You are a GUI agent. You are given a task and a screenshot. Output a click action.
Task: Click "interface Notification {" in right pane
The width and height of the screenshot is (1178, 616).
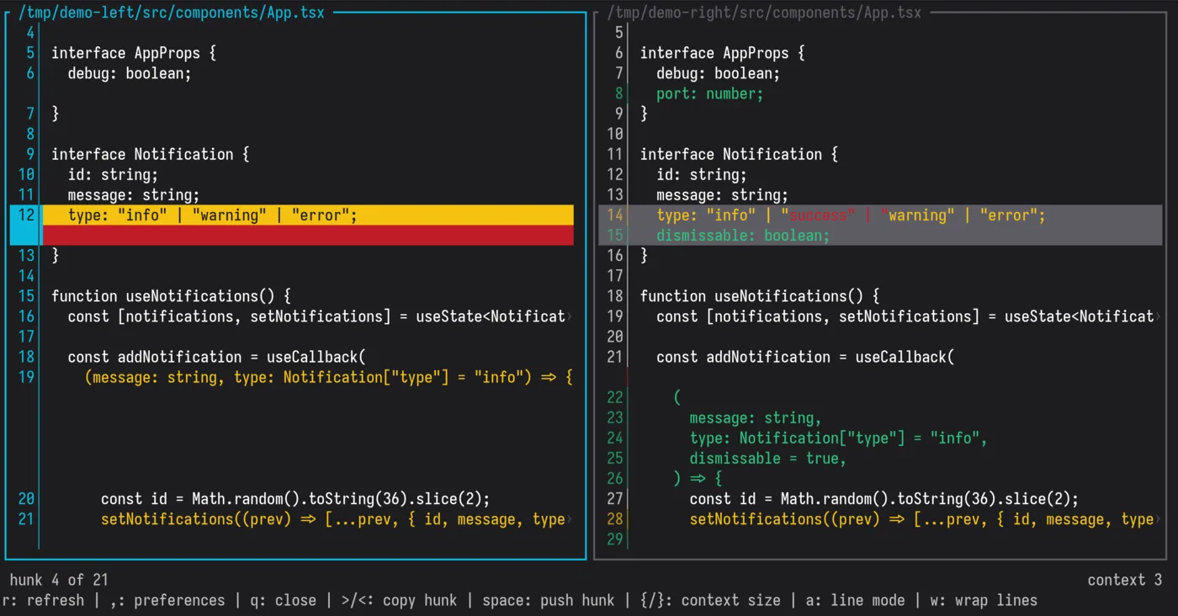(740, 154)
